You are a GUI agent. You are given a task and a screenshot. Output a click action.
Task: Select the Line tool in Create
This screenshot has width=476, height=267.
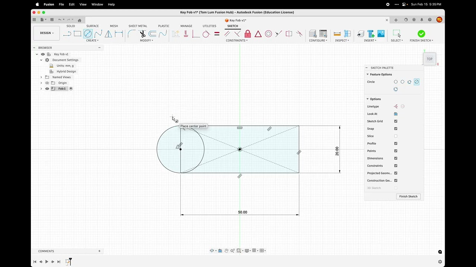67,34
